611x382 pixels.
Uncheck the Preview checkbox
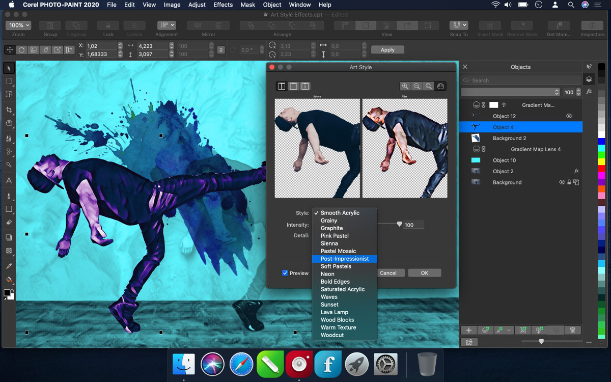coord(285,273)
